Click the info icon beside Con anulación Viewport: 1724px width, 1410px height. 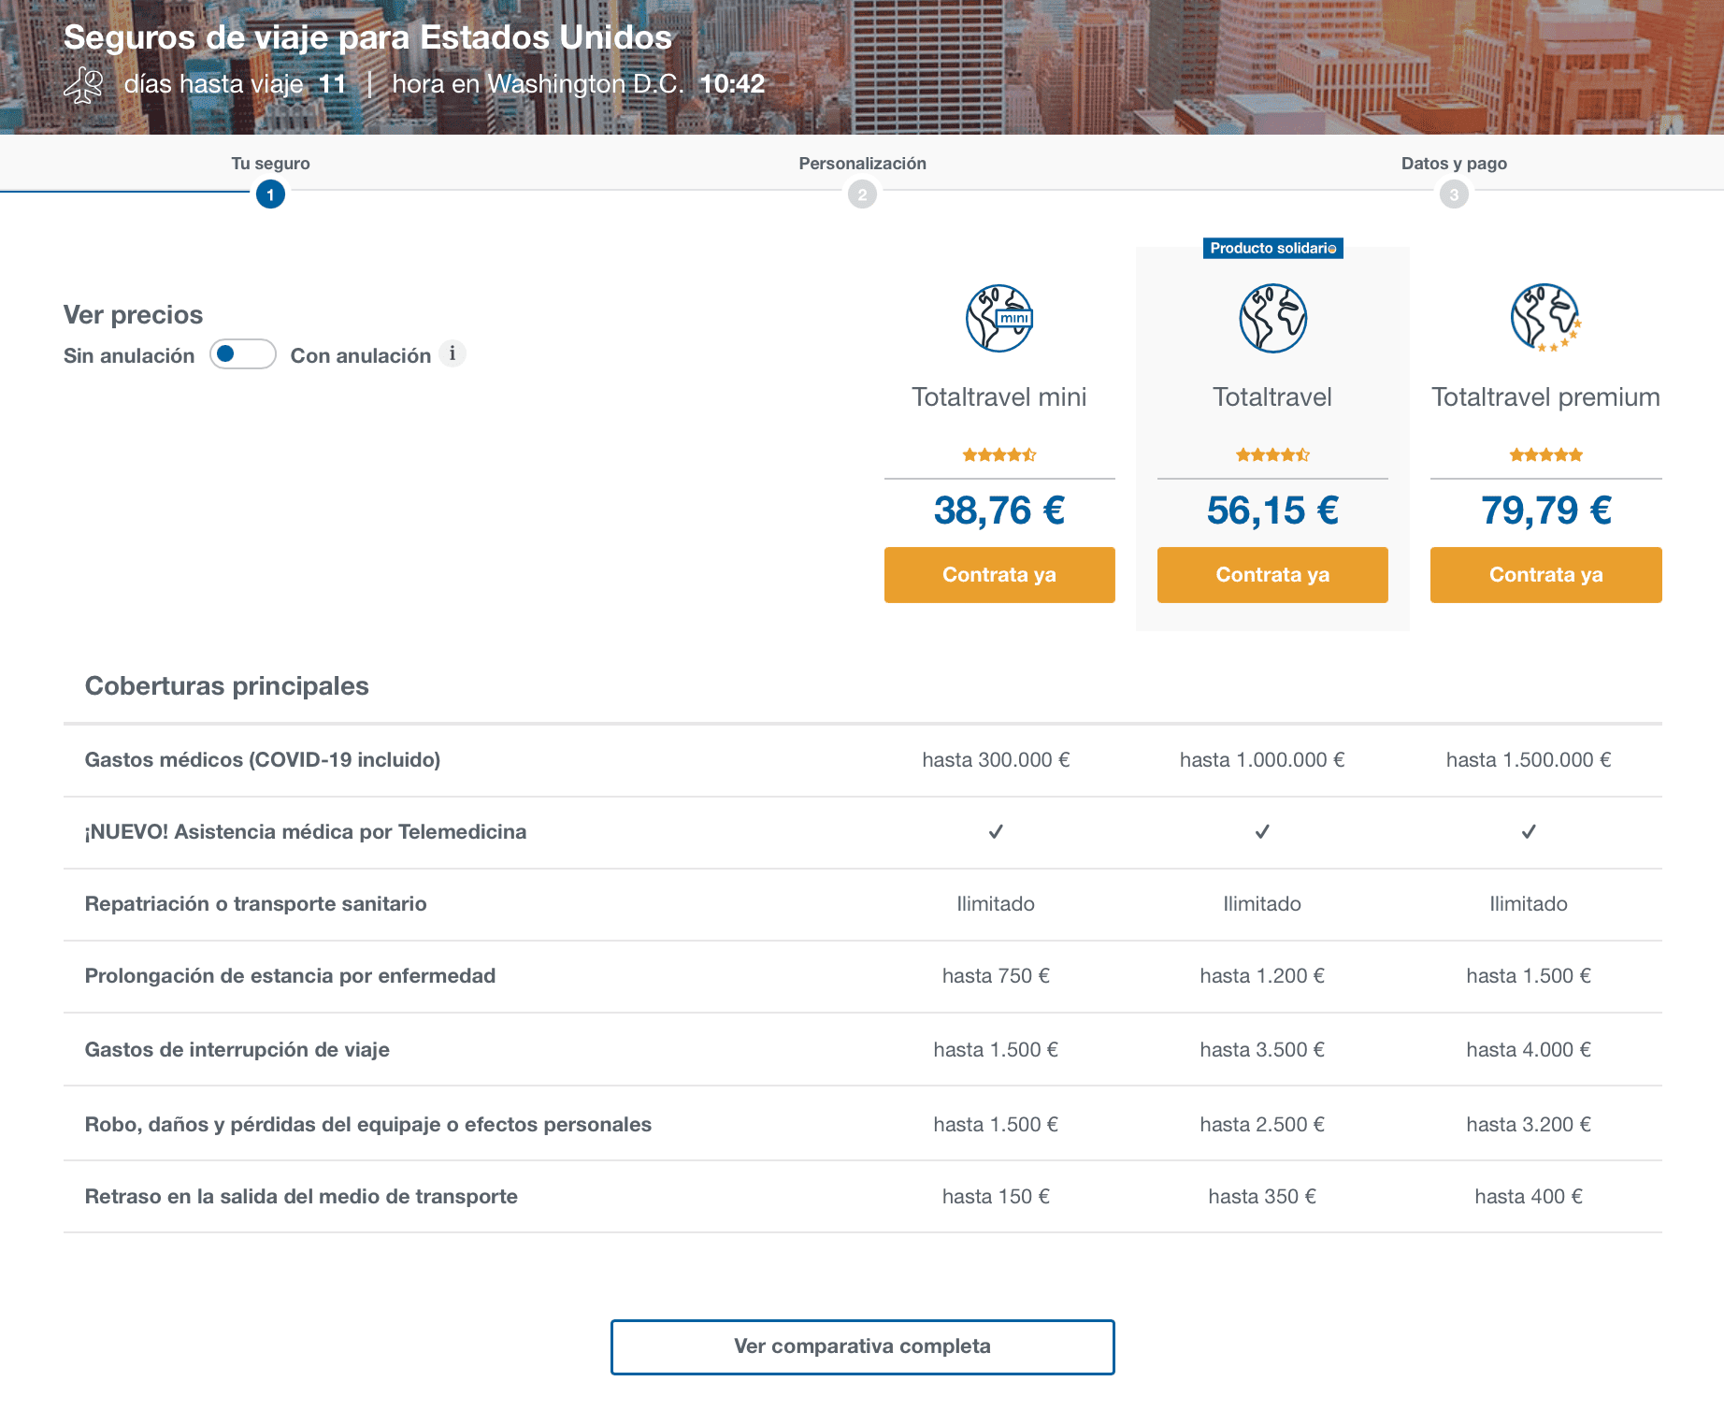click(x=453, y=353)
